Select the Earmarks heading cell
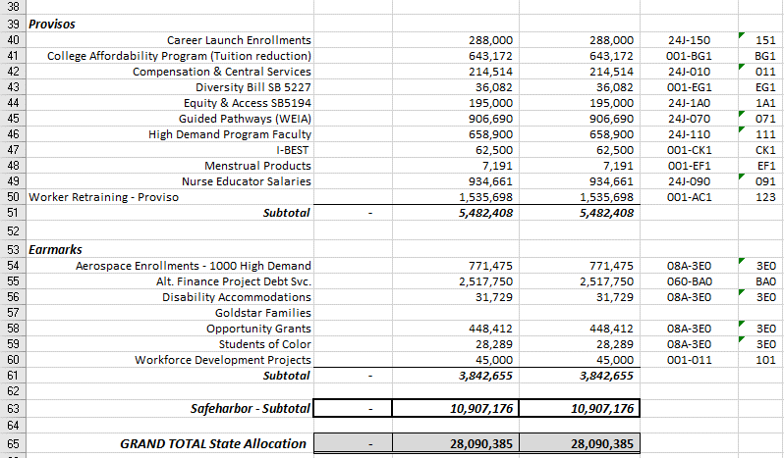Screen dimensions: 784x458 [55, 249]
